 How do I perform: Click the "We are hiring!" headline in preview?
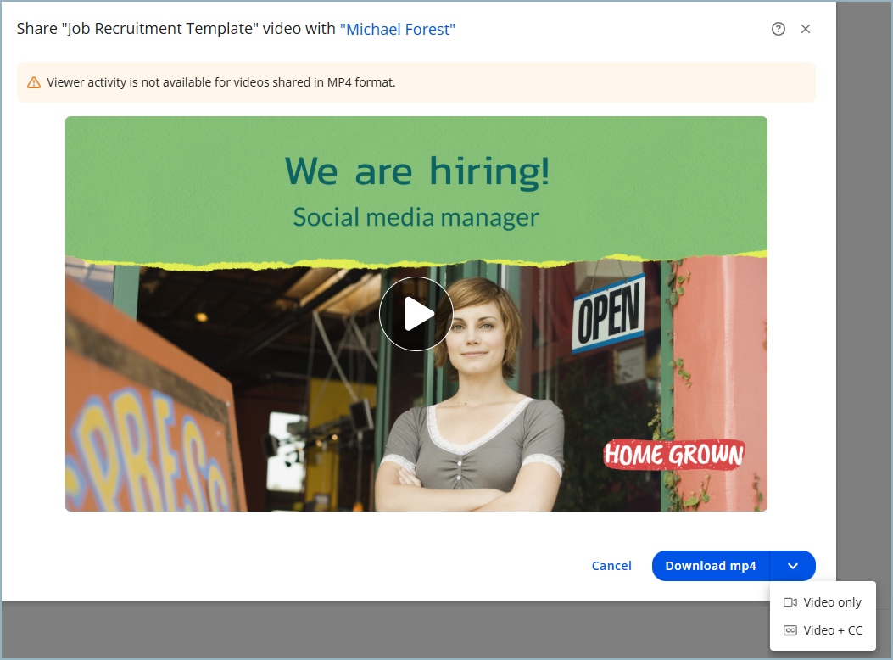coord(416,171)
